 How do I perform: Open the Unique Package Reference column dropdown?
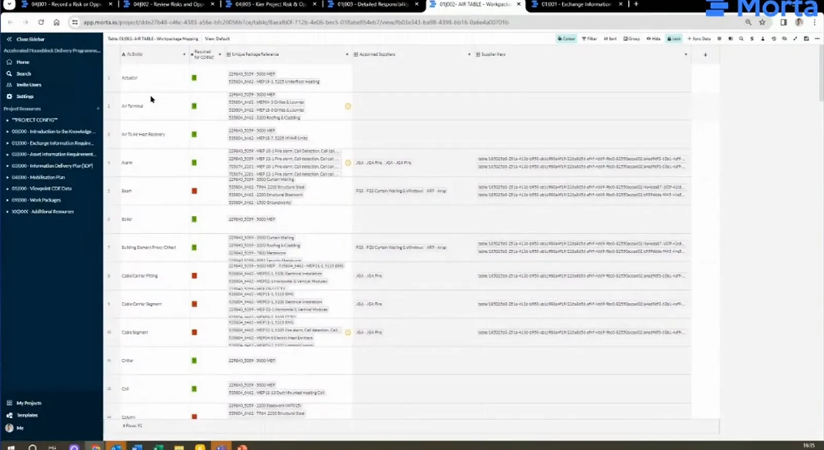click(x=347, y=55)
